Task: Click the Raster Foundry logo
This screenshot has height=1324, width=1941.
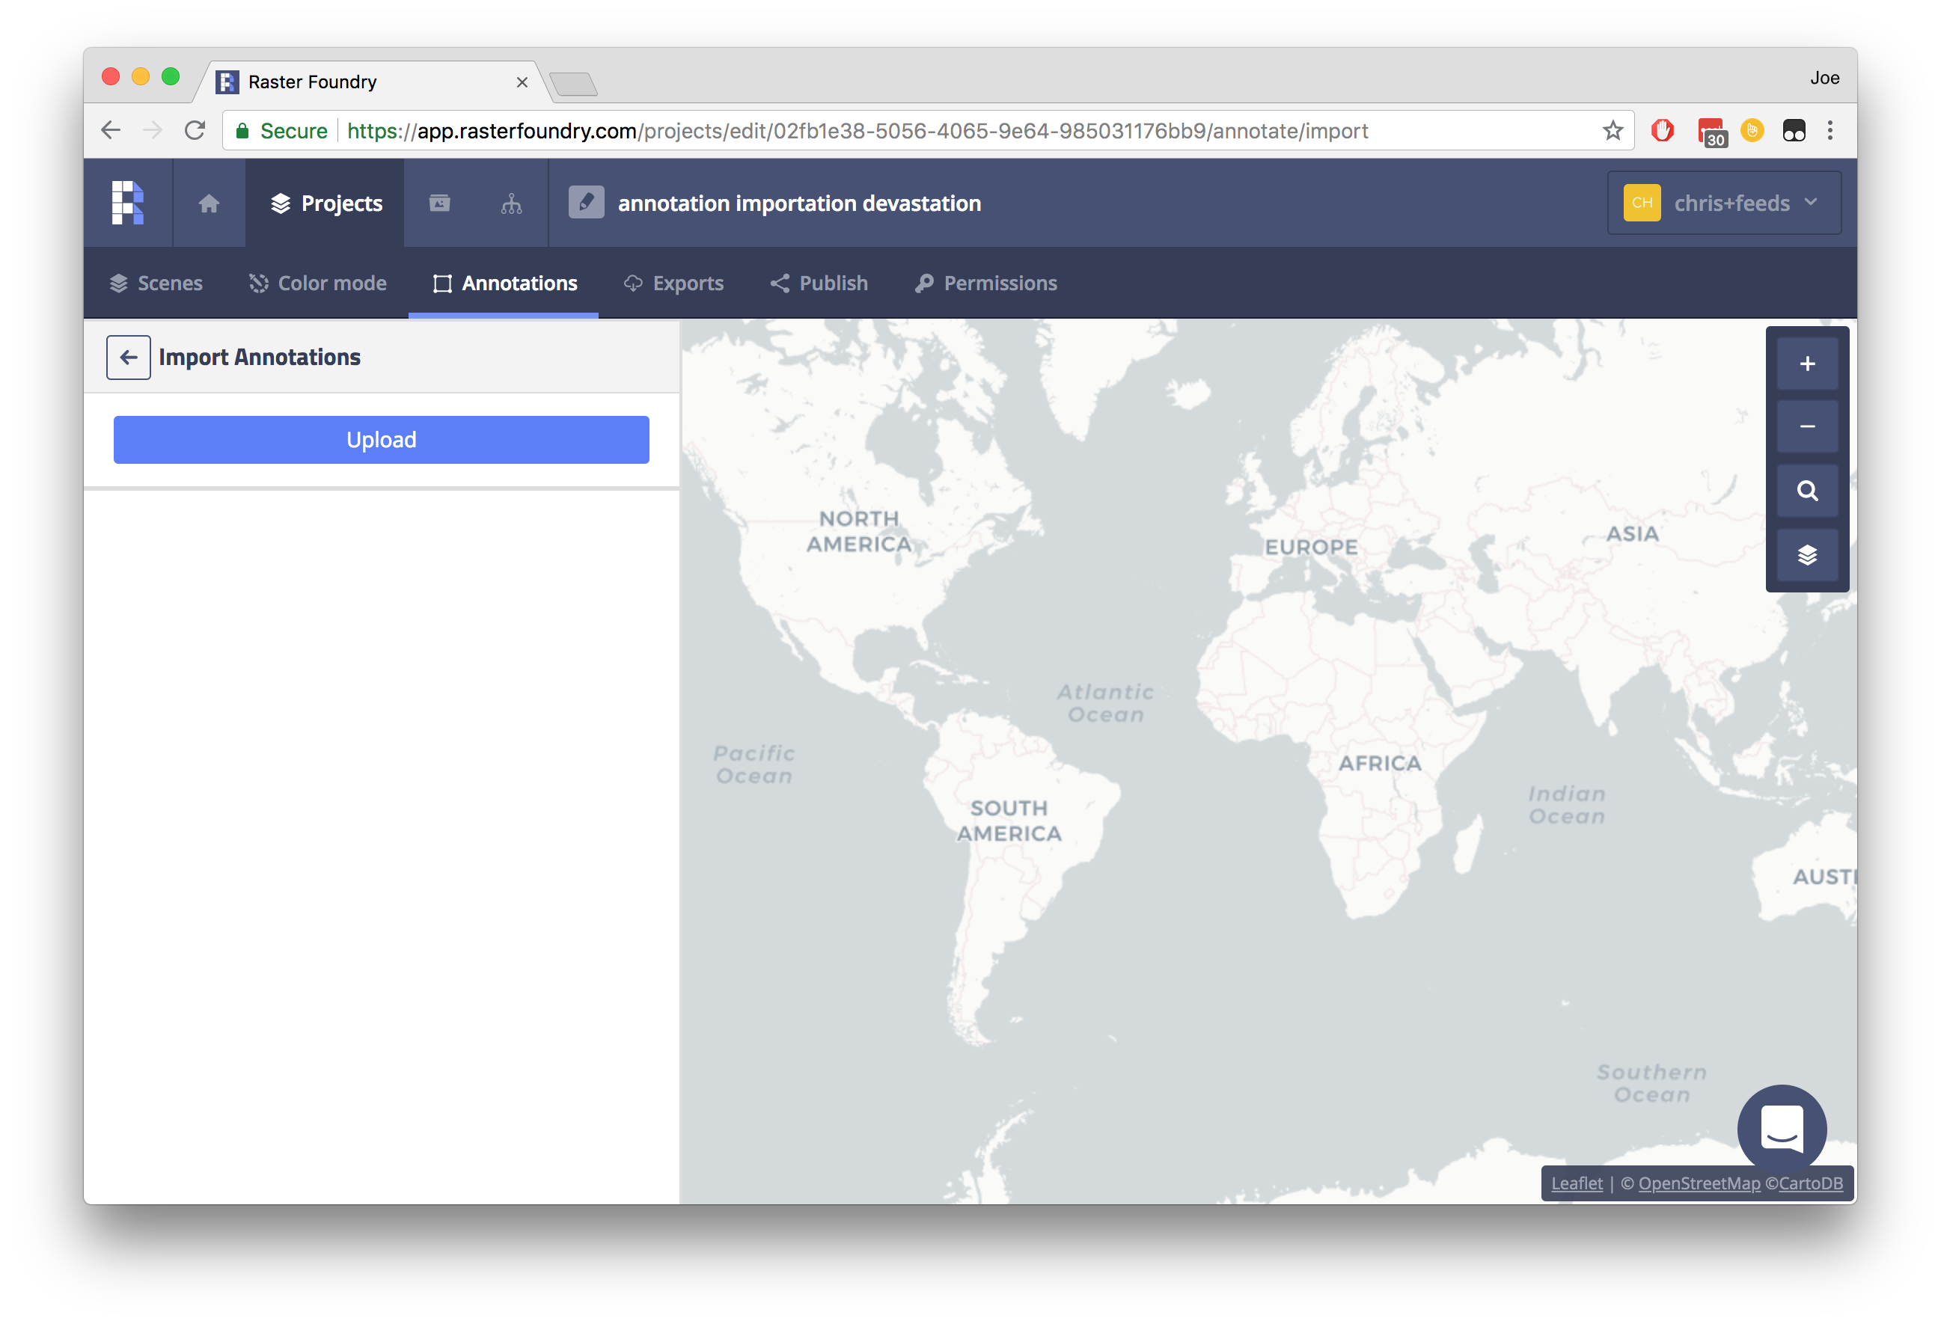Action: click(x=127, y=202)
